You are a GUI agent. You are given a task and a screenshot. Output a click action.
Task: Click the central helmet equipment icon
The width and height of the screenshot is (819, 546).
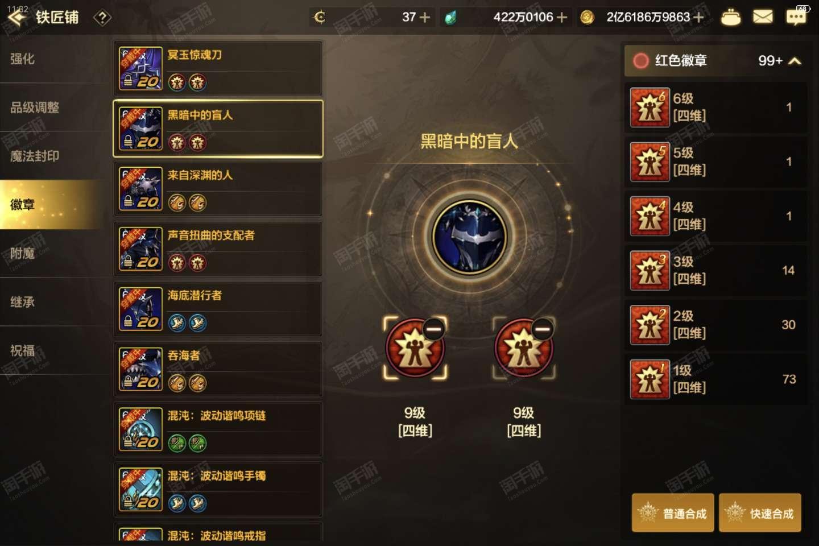coord(469,236)
